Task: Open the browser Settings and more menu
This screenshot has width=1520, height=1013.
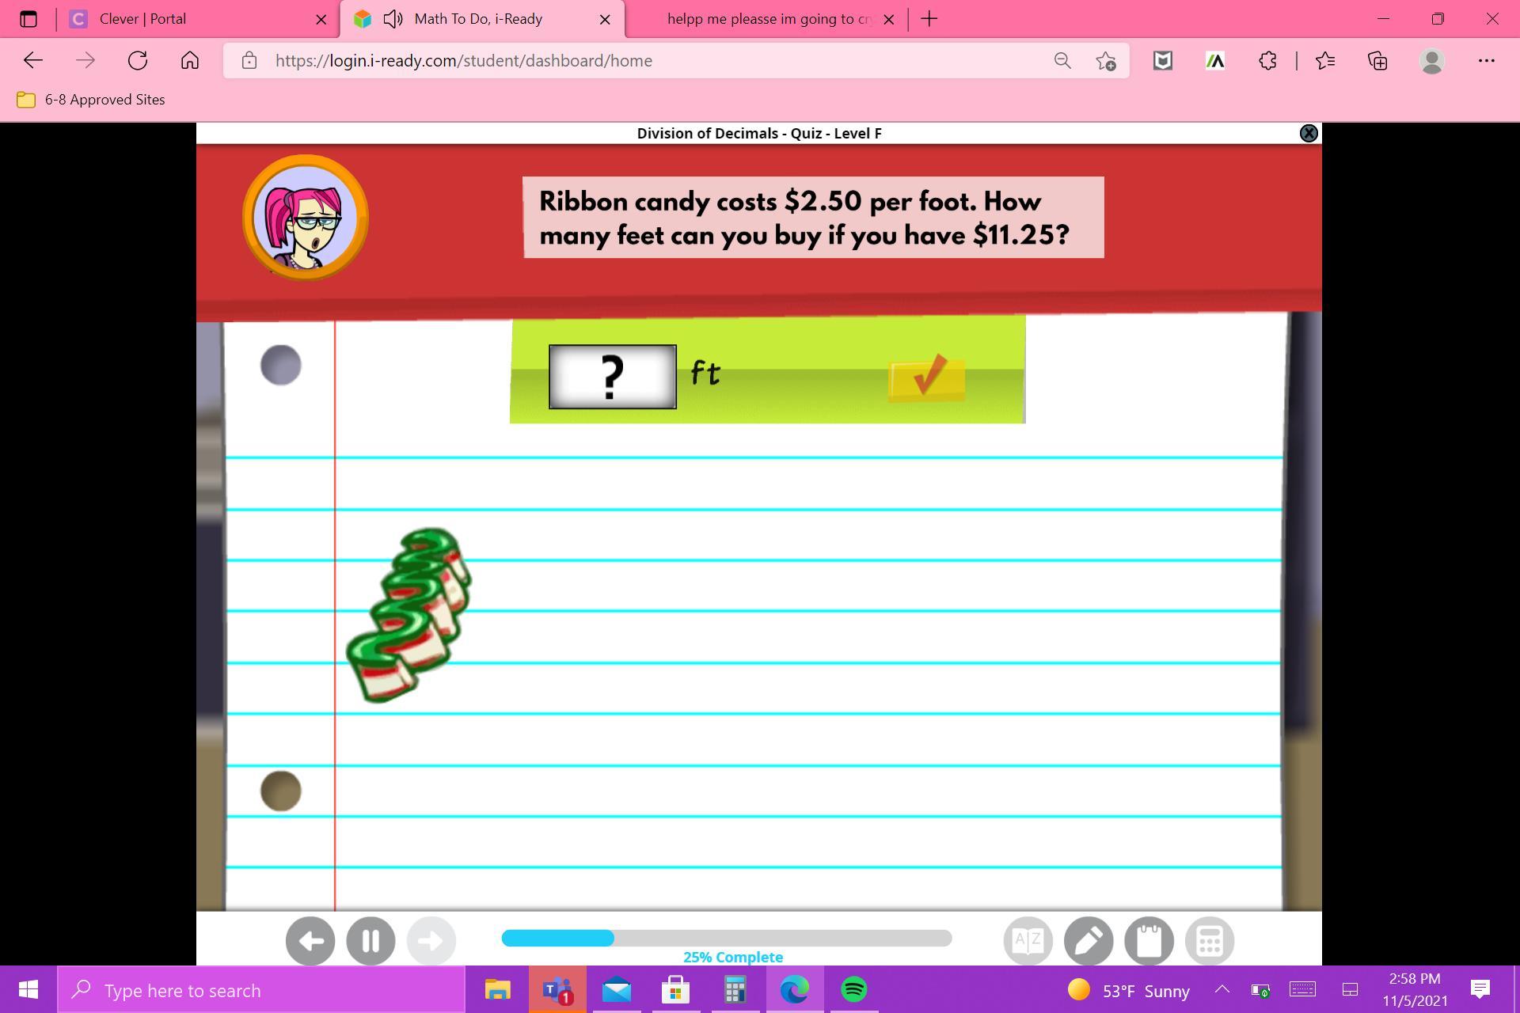Action: [1486, 61]
